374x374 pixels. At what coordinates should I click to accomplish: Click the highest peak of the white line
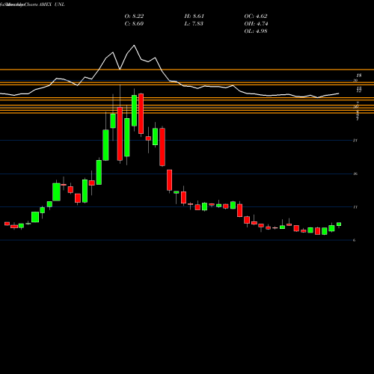coord(134,46)
